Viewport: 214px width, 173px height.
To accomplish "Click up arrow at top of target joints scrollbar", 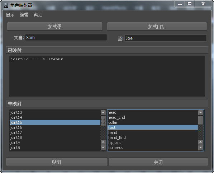I will [x=200, y=113].
